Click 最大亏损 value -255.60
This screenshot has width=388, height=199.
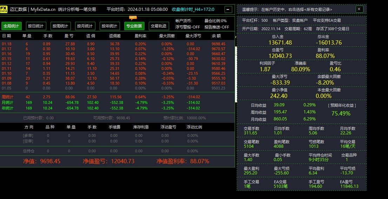click(x=281, y=173)
